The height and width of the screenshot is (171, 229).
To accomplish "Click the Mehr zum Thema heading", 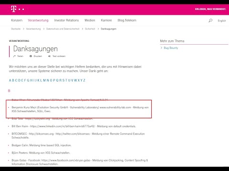I will tap(172, 41).
